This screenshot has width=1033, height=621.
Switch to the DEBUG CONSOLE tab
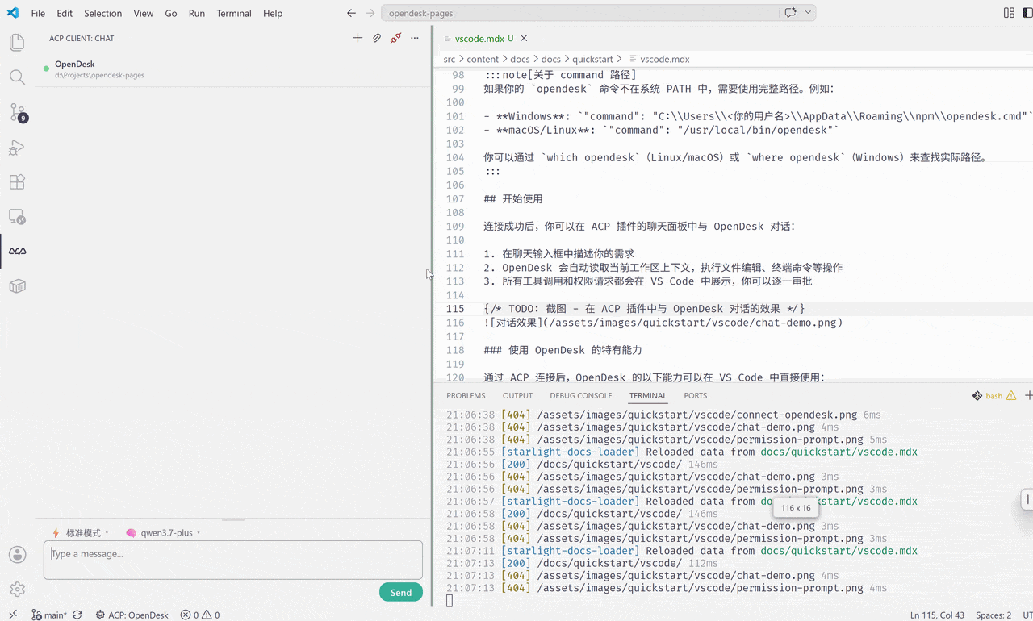[581, 396]
